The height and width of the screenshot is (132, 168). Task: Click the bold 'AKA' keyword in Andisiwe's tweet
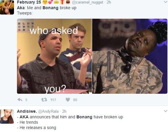pos(24,117)
